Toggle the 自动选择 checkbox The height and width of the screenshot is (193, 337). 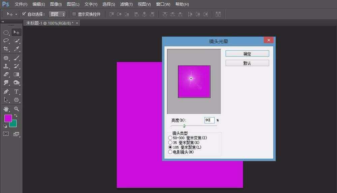[x=24, y=14]
